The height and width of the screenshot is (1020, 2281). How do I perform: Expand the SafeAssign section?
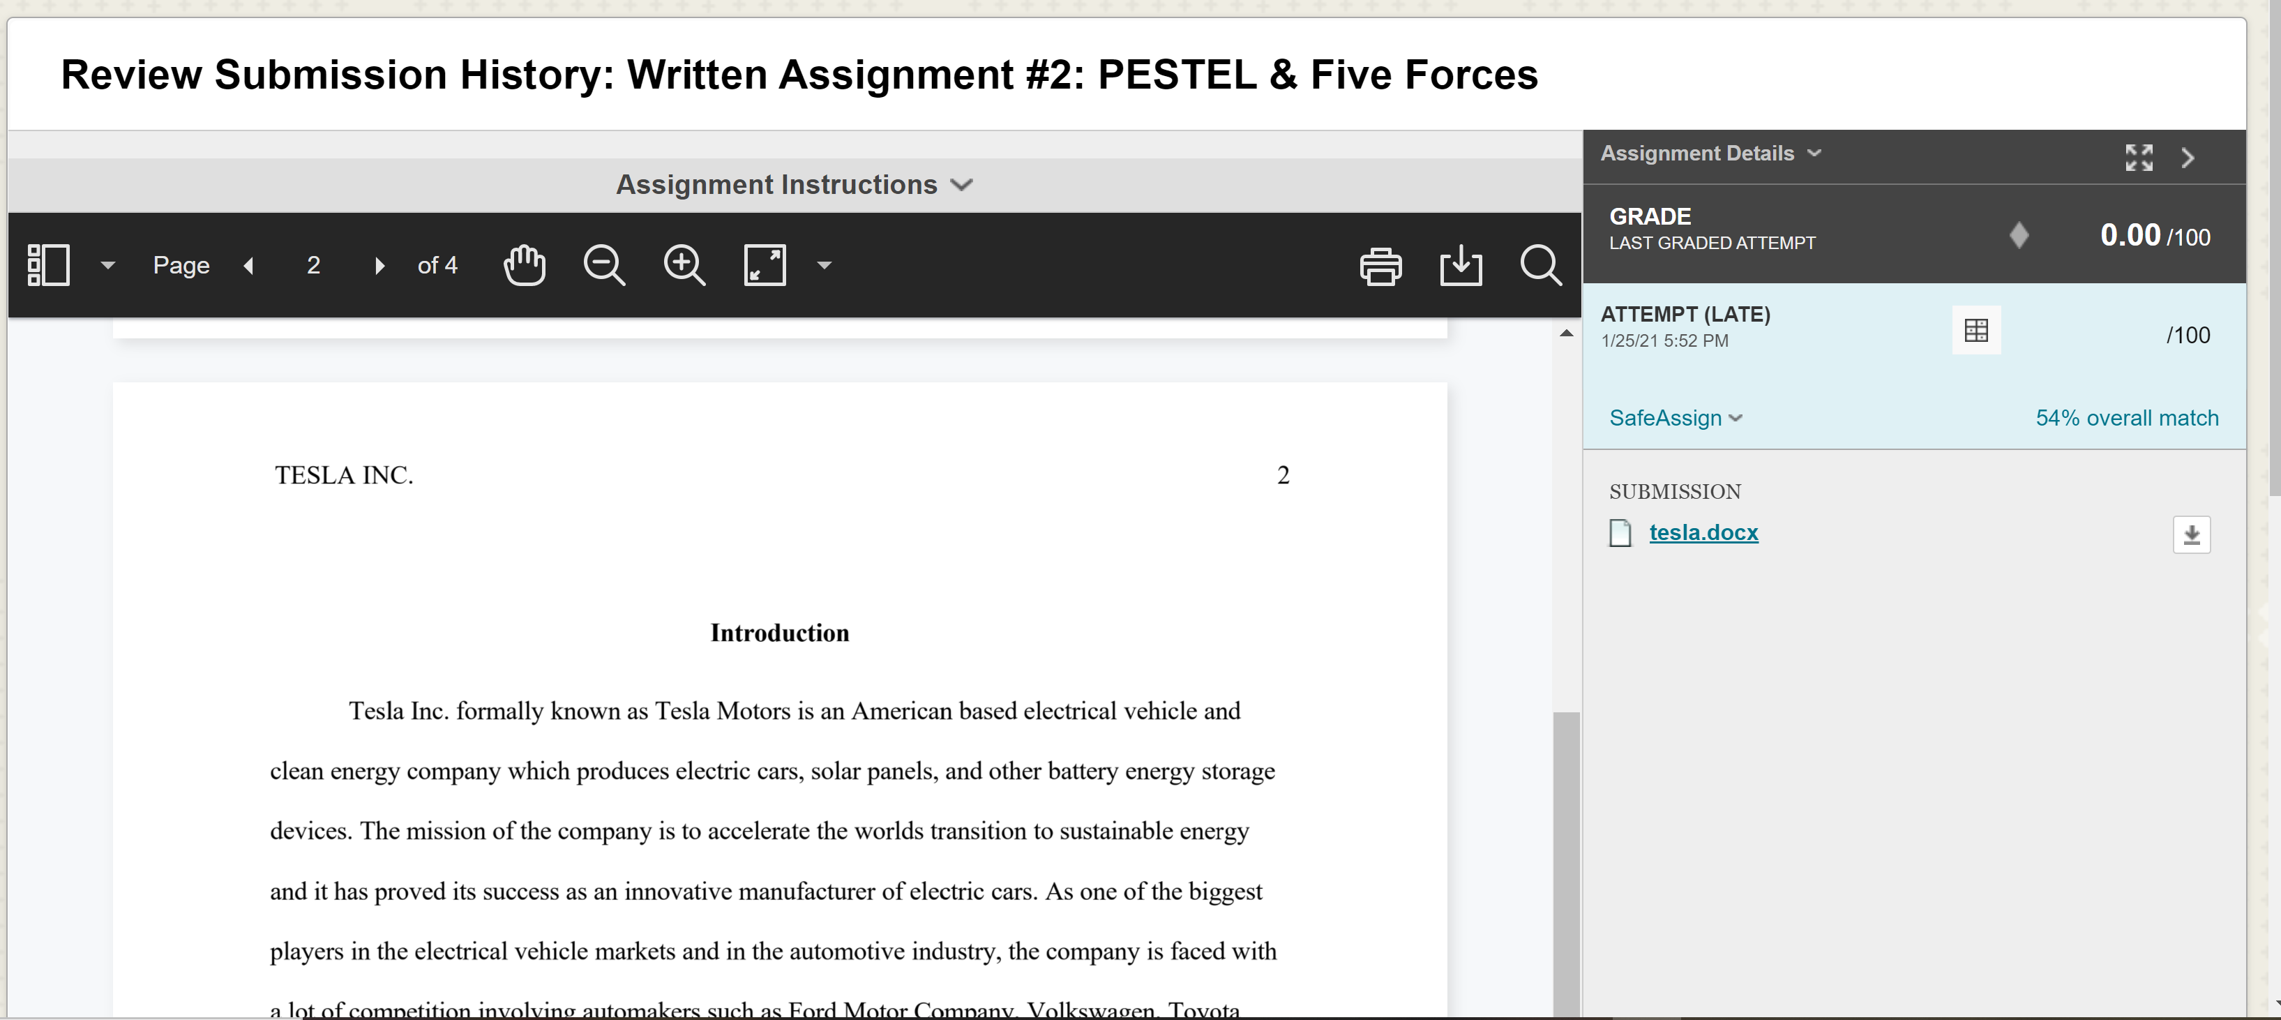coord(1676,418)
